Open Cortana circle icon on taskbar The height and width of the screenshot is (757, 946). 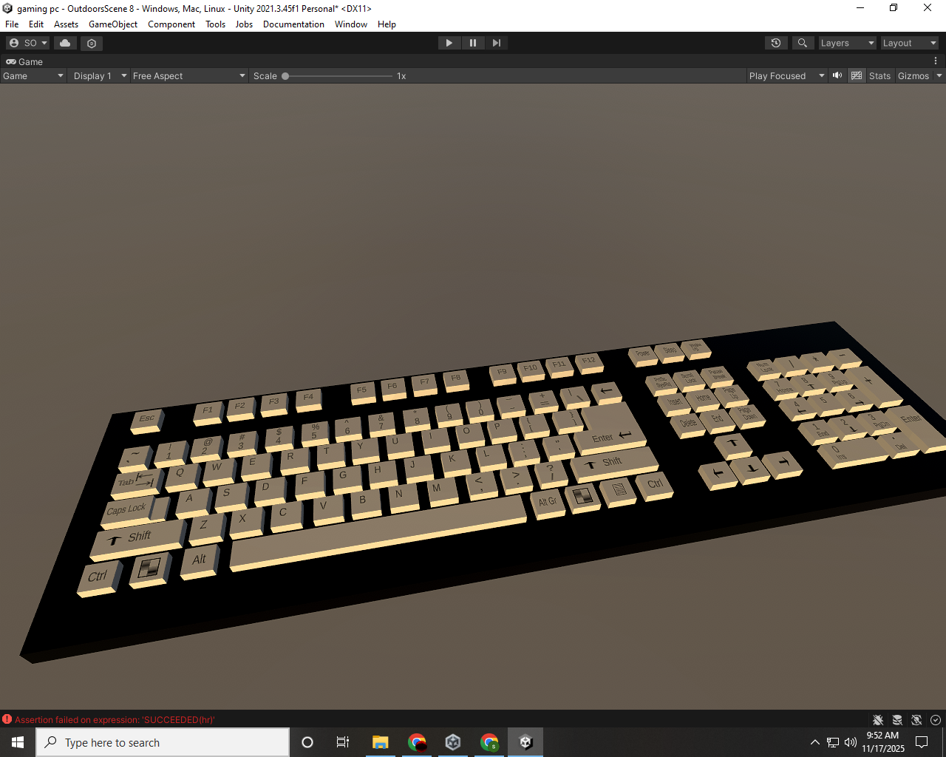(307, 742)
